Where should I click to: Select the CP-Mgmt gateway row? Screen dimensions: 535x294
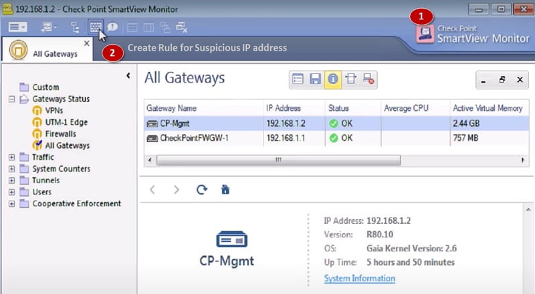pos(336,123)
